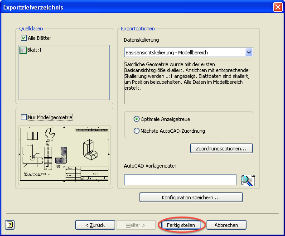Expand the Datenskalierung dropdown list

(x=248, y=53)
